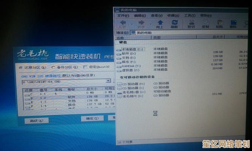The width and height of the screenshot is (252, 151).
Task: Select the 文档 (E:) drive icon
Action: [x=119, y=58]
